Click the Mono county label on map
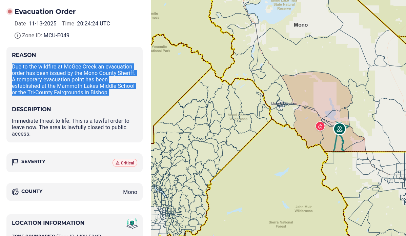The width and height of the screenshot is (406, 236). (x=301, y=25)
